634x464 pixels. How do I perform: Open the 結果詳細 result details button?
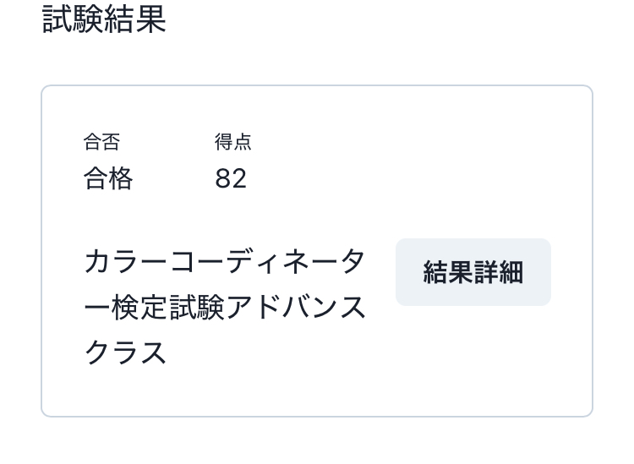473,272
